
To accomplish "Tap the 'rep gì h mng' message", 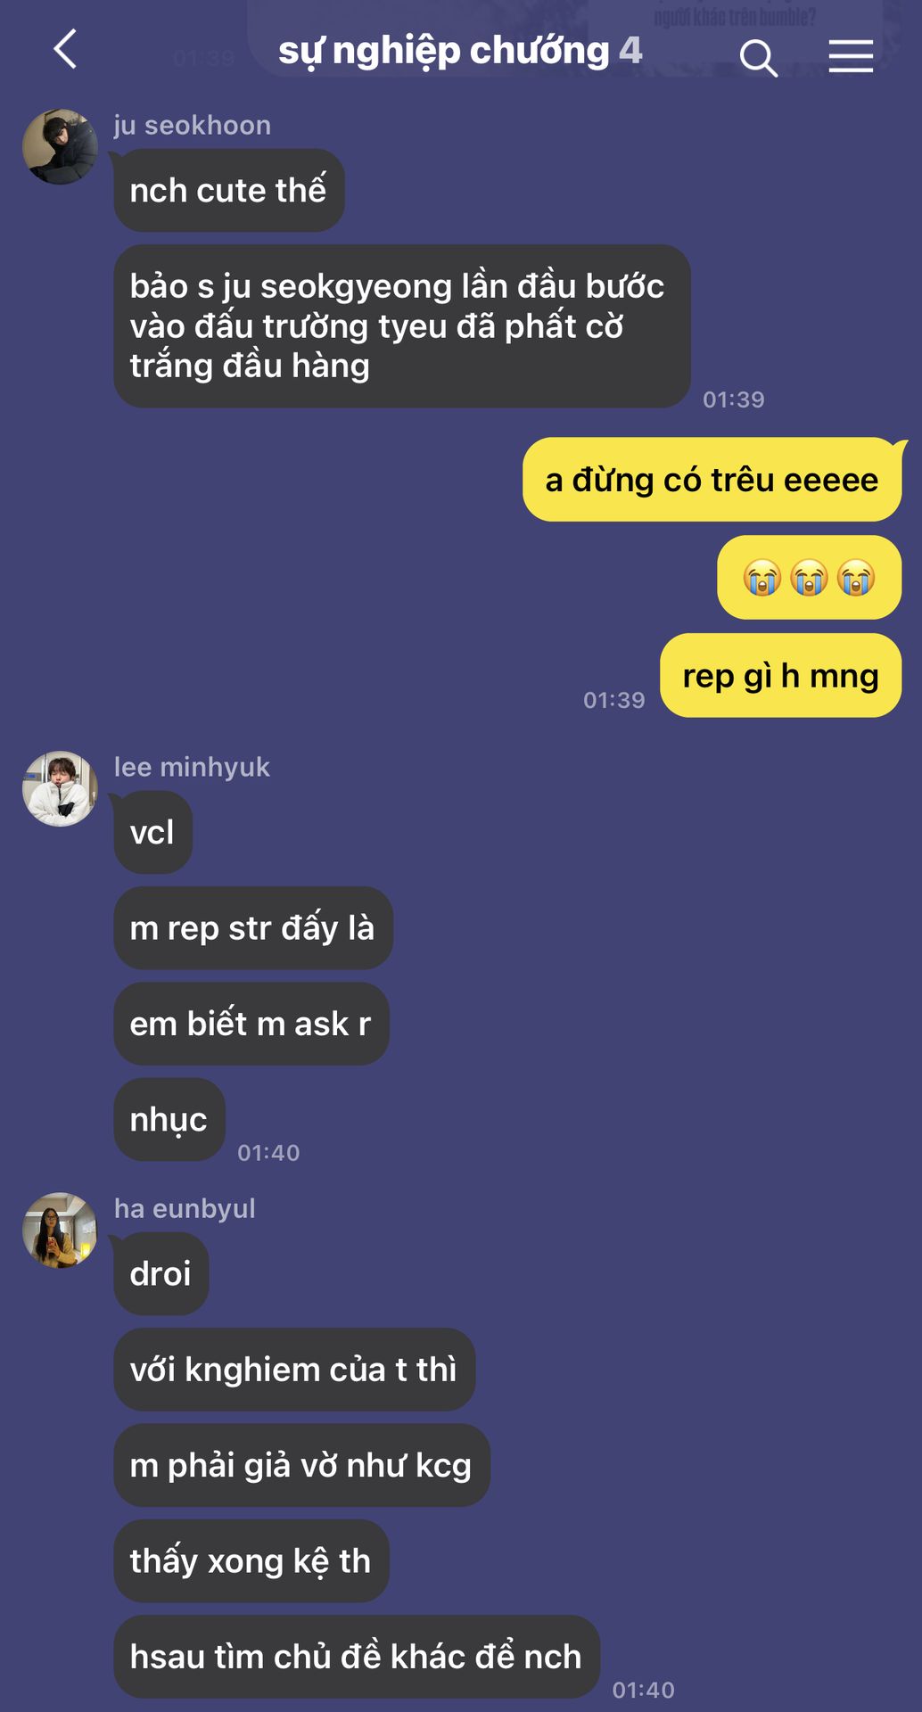I will (x=780, y=676).
